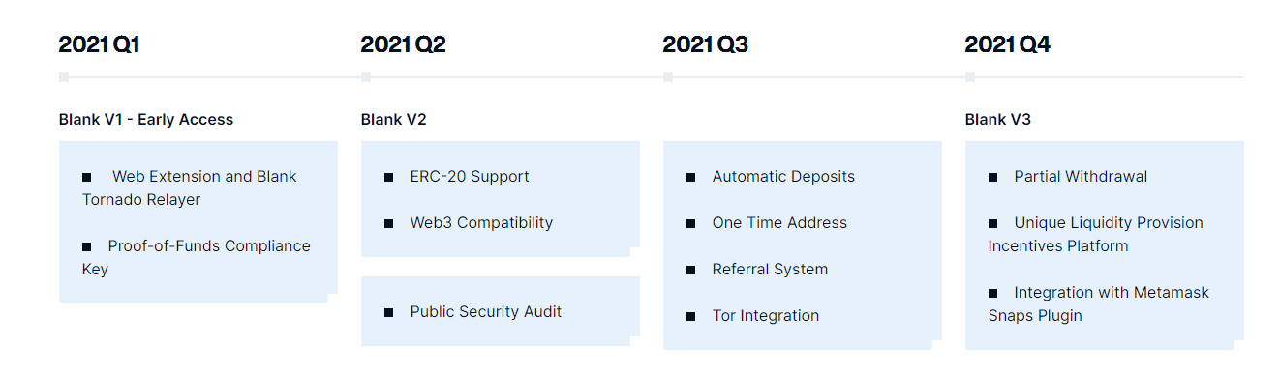Click the bullet beside Referral System
The image size is (1280, 373).
coord(691,270)
